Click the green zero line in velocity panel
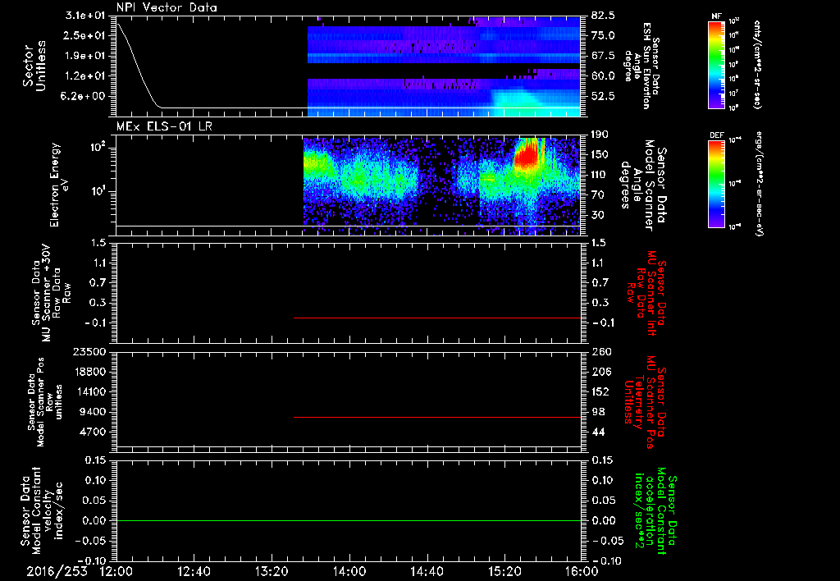The height and width of the screenshot is (581, 840). pos(349,520)
